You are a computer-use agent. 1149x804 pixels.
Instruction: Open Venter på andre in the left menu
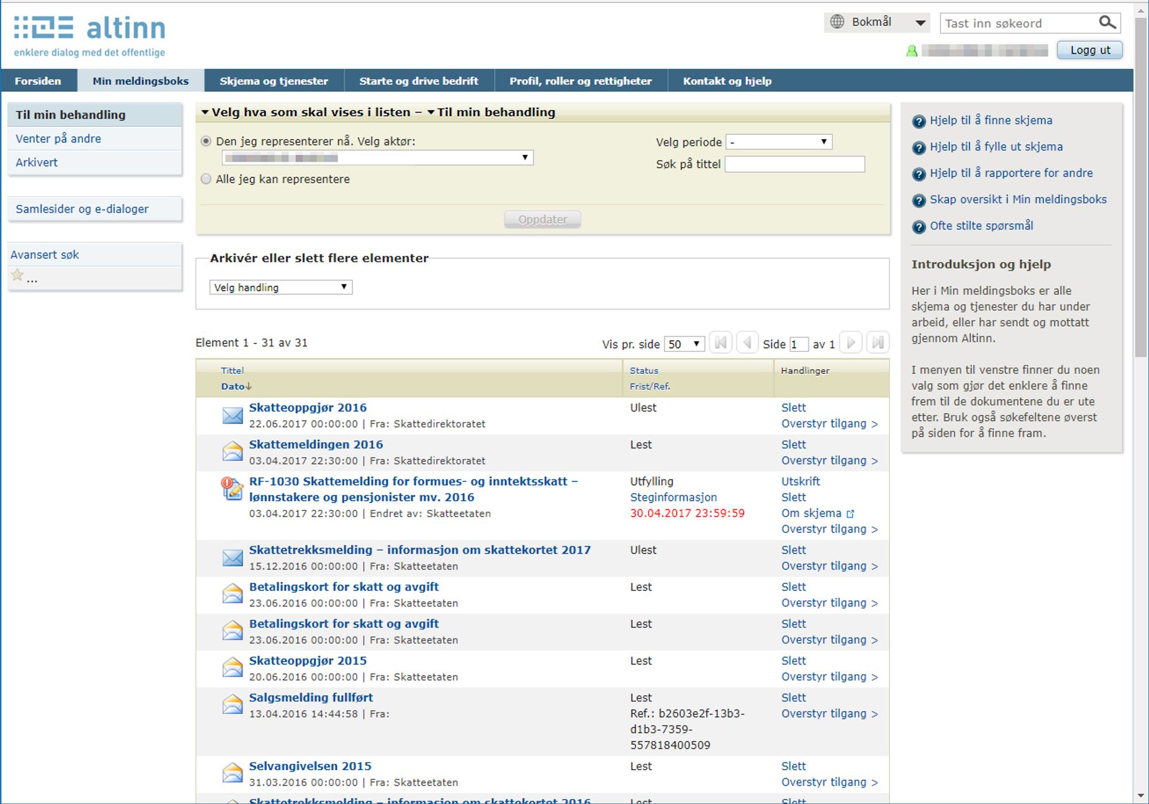(95, 138)
